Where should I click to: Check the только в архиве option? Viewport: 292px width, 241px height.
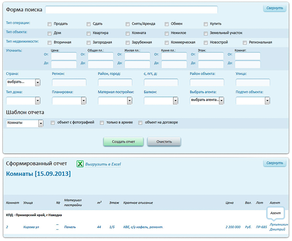pyautogui.click(x=102, y=123)
